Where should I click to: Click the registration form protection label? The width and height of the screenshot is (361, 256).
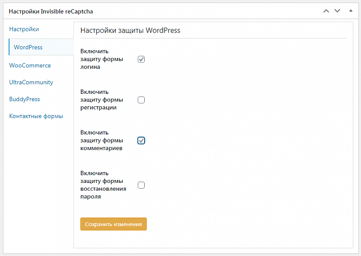click(x=102, y=100)
